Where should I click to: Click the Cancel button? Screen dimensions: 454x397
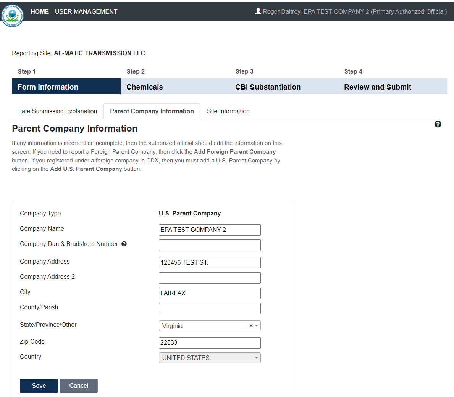(79, 386)
